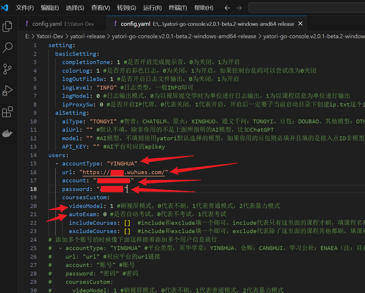This screenshot has height=293, width=365.
Task: Open Run and Debug view
Action: pos(7,90)
